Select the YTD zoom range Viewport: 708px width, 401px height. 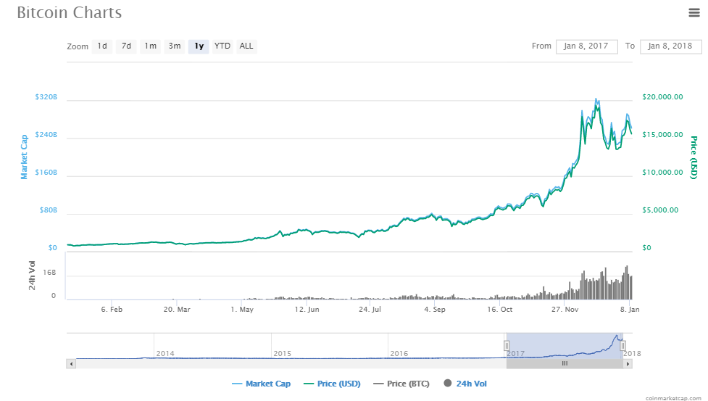coord(222,46)
